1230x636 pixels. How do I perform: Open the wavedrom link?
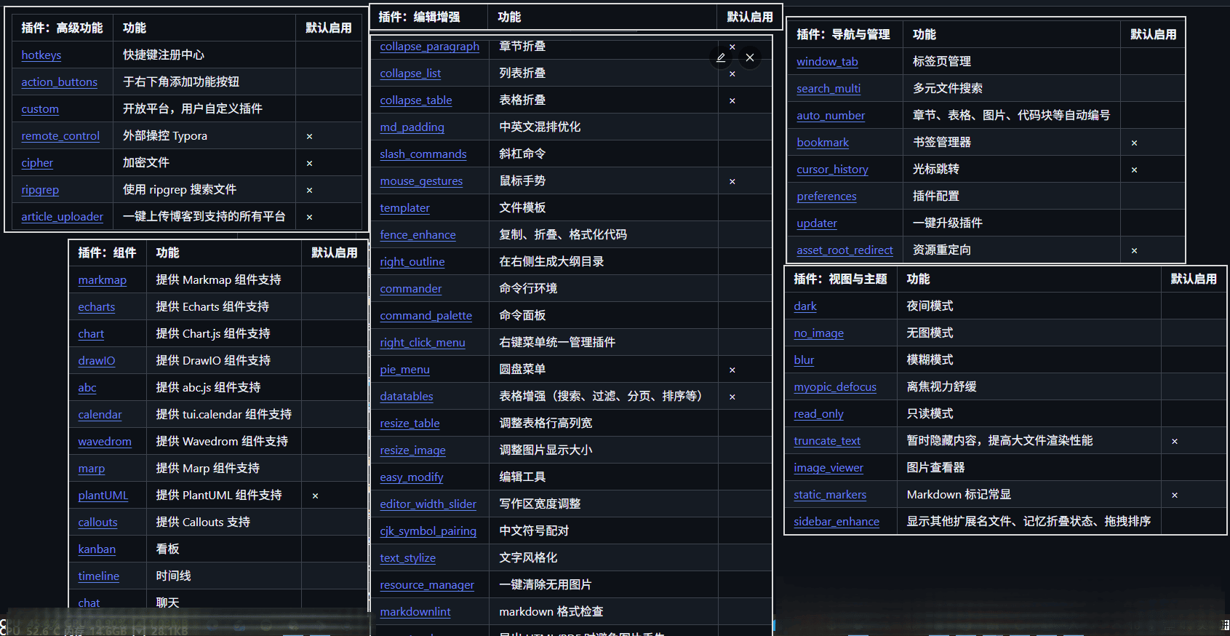[x=105, y=442]
